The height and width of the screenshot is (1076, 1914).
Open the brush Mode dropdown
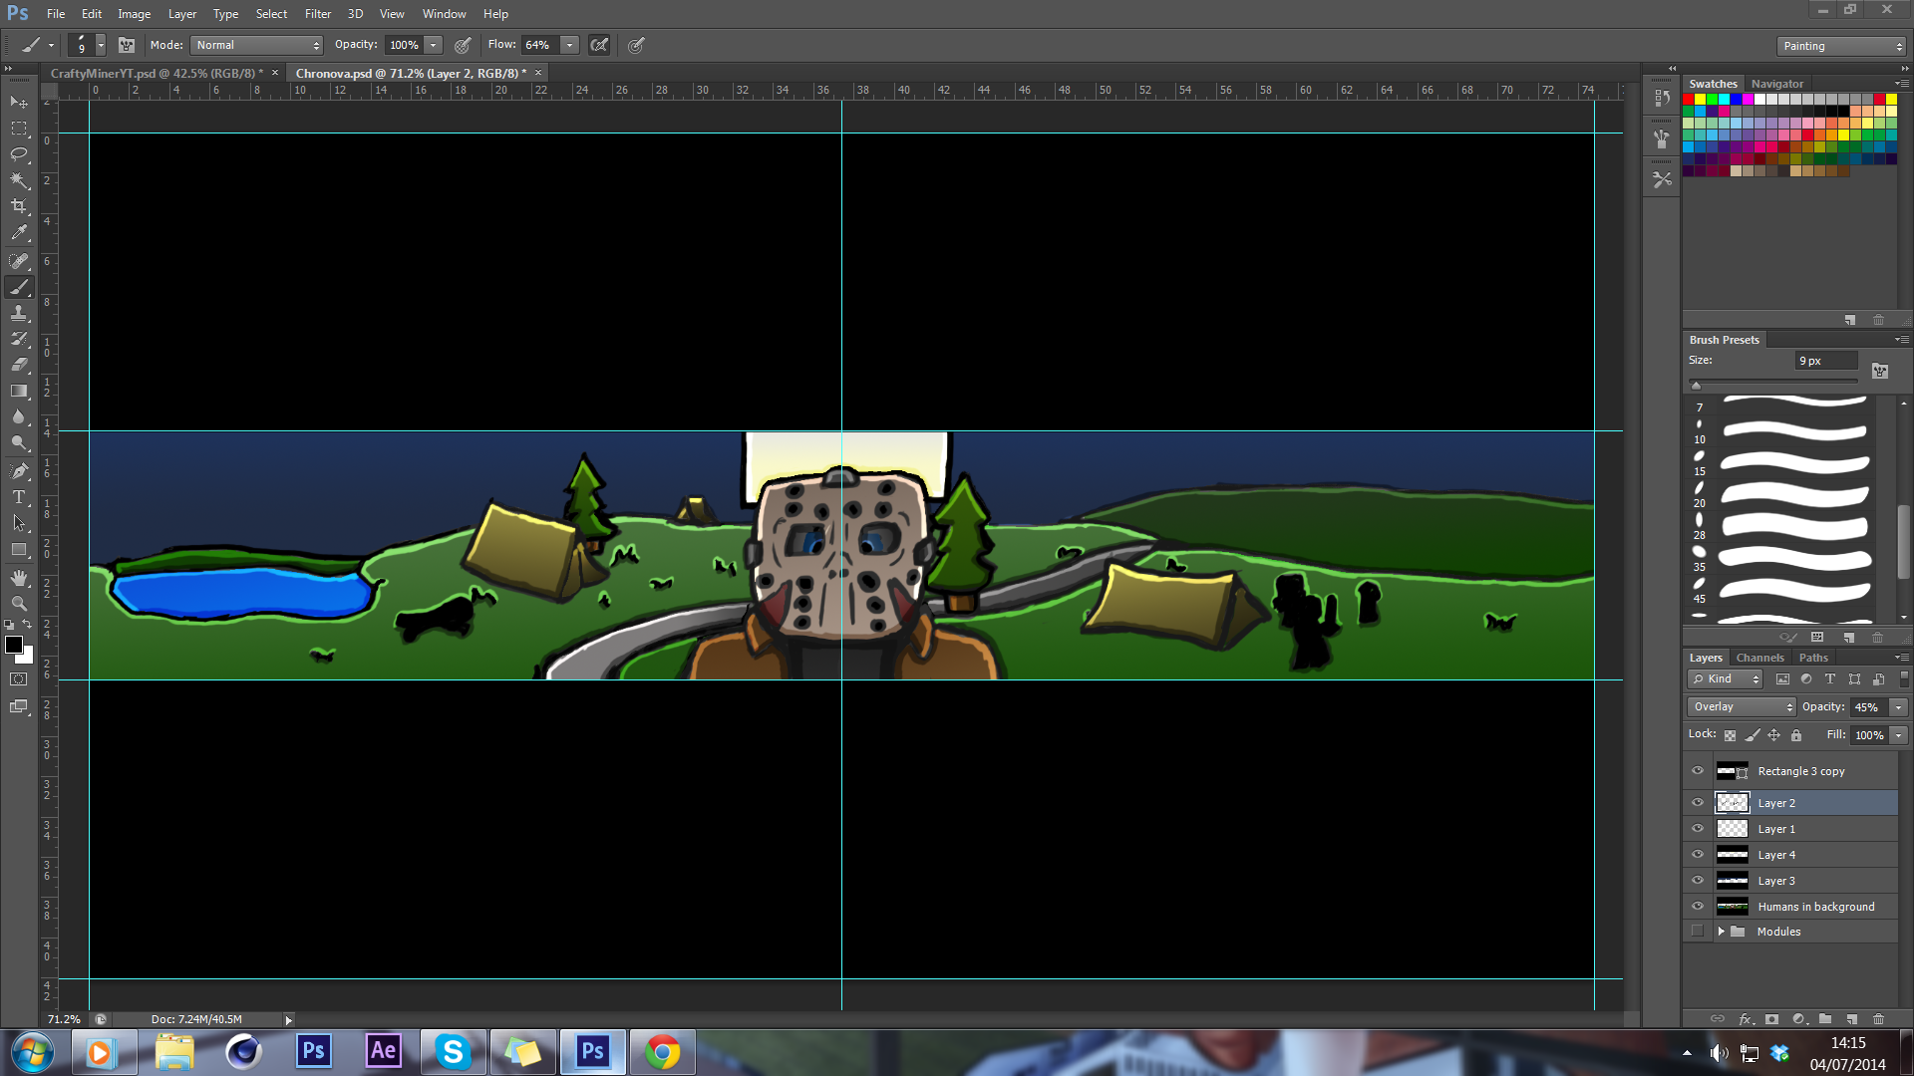point(257,45)
